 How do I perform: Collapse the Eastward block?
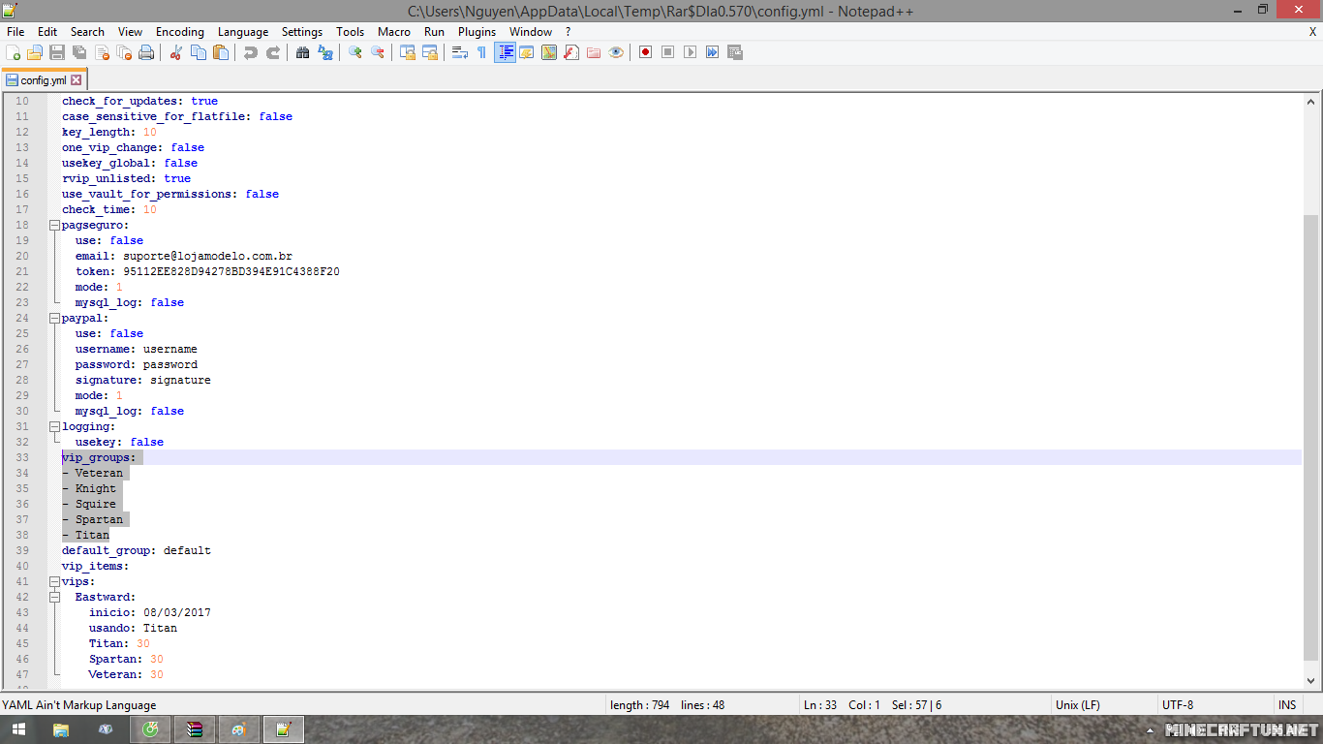[54, 597]
